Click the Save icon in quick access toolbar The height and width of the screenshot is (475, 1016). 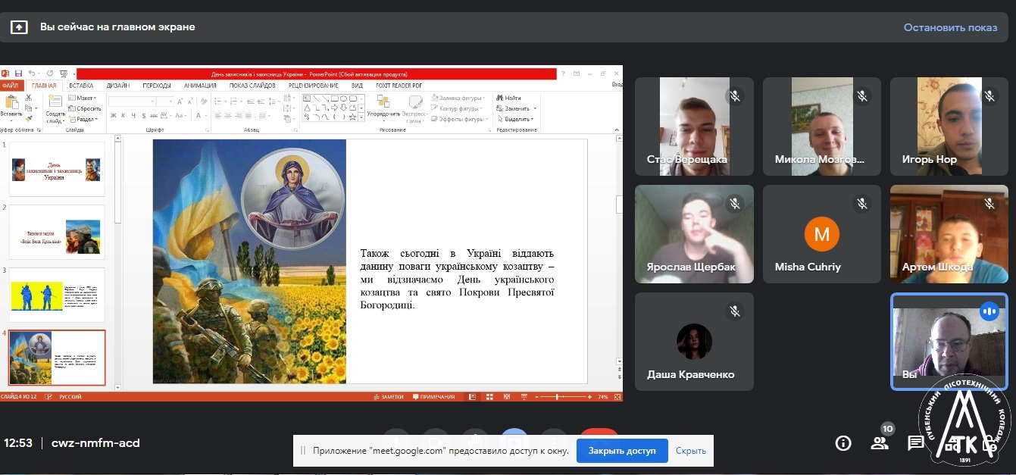pos(18,73)
